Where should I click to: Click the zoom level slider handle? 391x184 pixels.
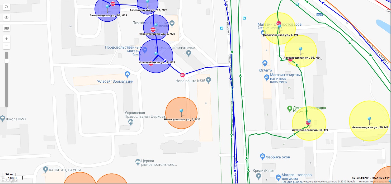tap(7, 61)
